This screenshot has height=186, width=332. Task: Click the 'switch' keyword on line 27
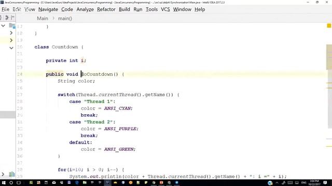point(66,95)
